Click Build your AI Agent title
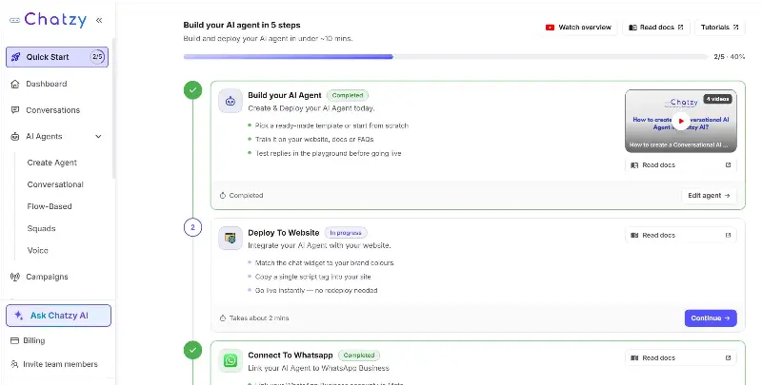762x385 pixels. [x=285, y=95]
